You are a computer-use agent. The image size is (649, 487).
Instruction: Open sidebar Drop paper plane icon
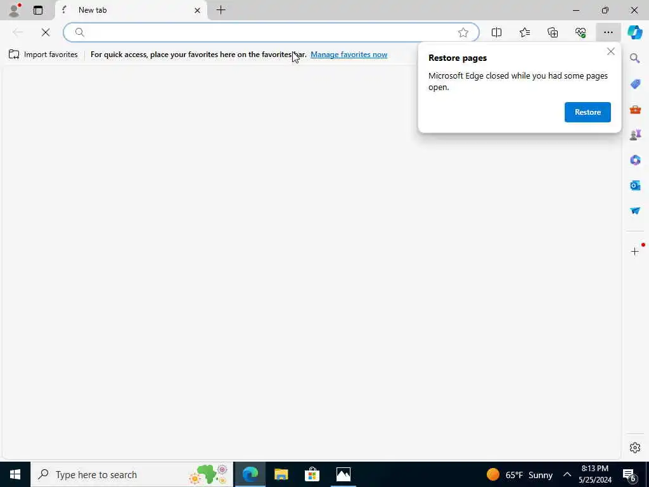coord(635,211)
